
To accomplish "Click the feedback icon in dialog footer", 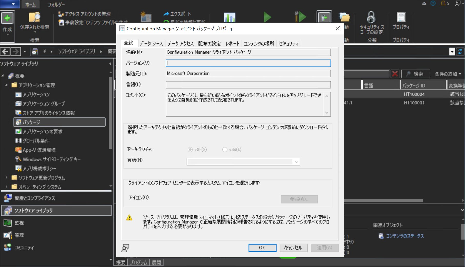I will 125,248.
